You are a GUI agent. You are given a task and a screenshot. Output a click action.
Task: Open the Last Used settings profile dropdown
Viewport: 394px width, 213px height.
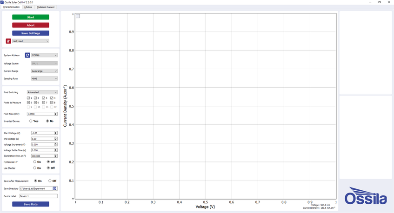(x=30, y=41)
